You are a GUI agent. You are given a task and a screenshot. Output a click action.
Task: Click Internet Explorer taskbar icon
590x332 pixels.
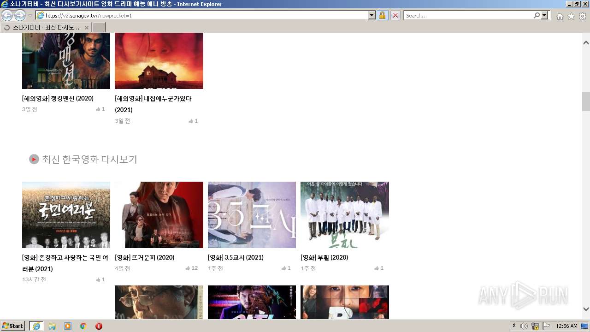pyautogui.click(x=36, y=326)
